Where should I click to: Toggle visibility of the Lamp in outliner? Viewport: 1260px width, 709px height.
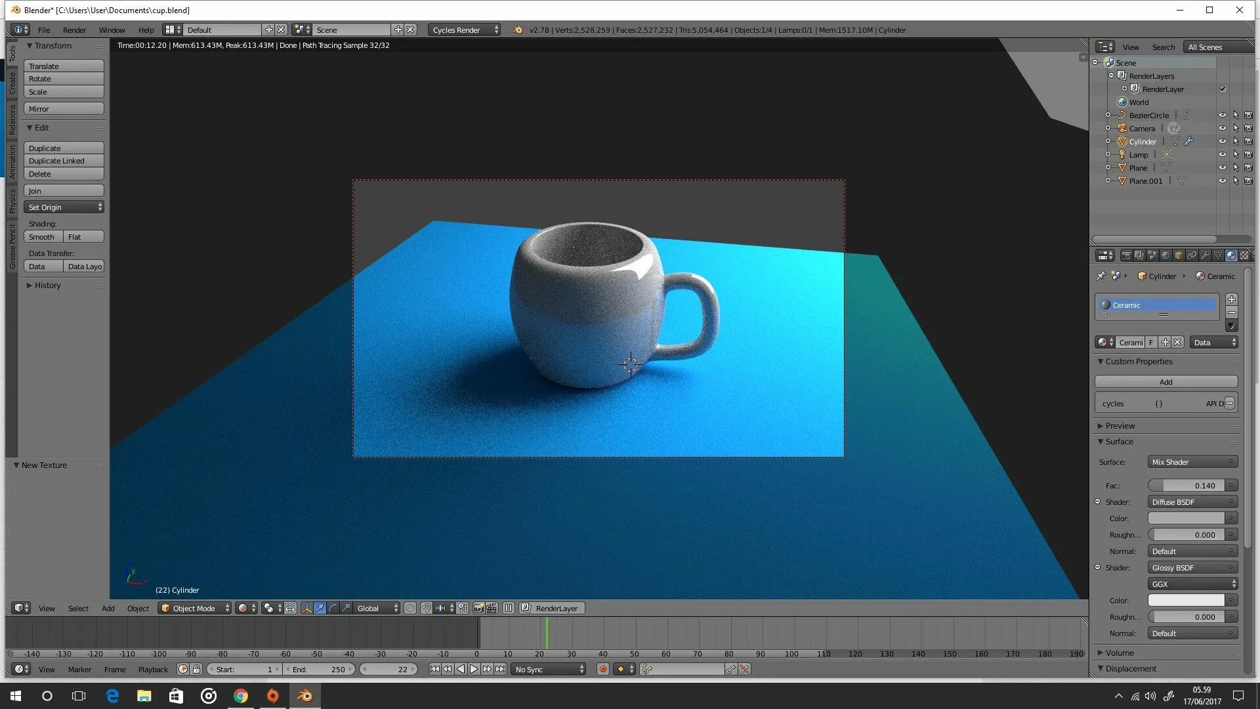1222,155
